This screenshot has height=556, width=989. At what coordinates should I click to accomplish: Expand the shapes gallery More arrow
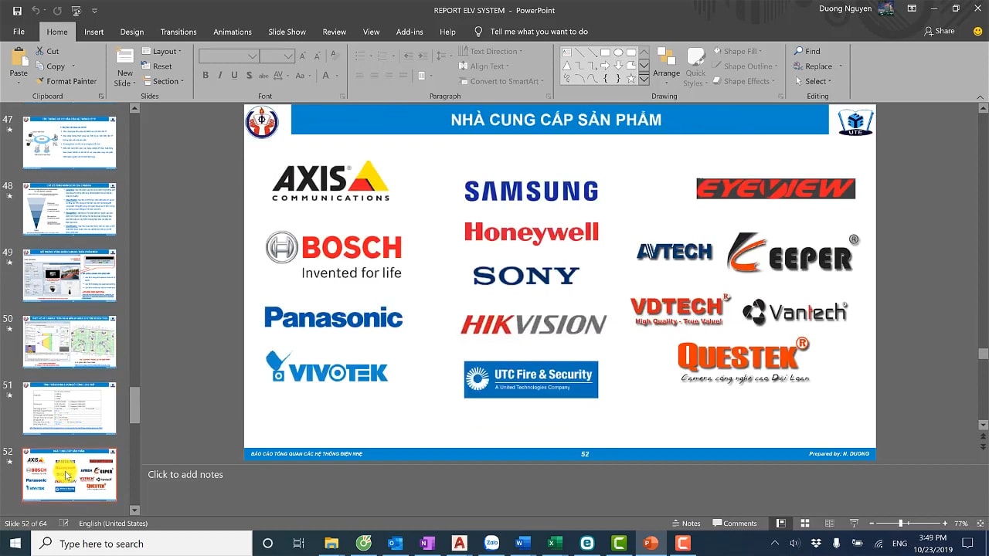[x=644, y=79]
